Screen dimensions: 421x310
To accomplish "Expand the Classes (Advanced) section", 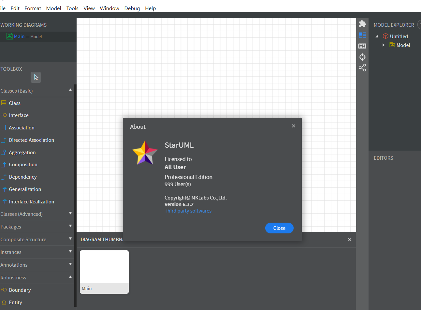I will point(70,214).
